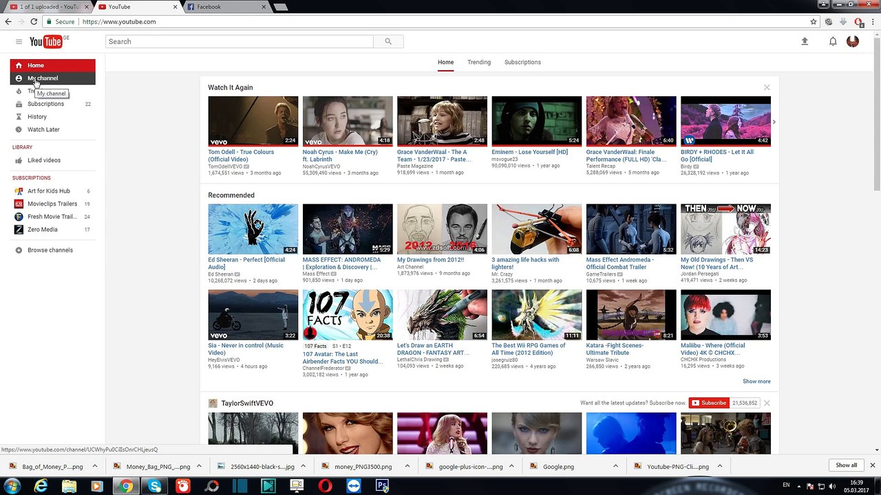This screenshot has width=881, height=495.
Task: Open Bag_of_Money download options arrow
Action: tap(95, 466)
